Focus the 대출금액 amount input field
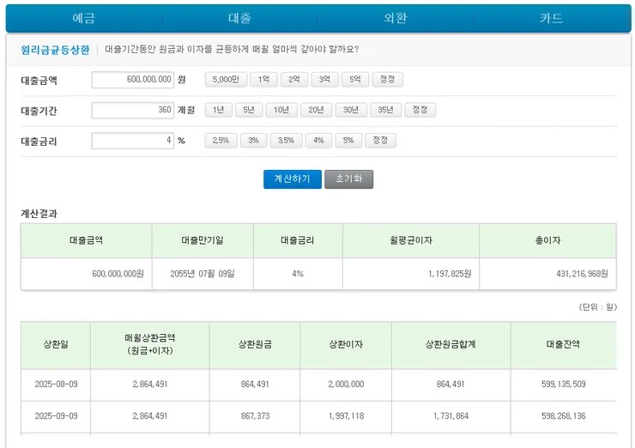The width and height of the screenshot is (635, 448). tap(133, 80)
